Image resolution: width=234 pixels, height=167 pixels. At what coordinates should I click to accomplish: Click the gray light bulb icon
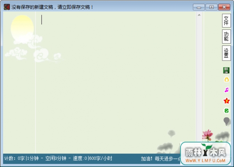coord(226,122)
